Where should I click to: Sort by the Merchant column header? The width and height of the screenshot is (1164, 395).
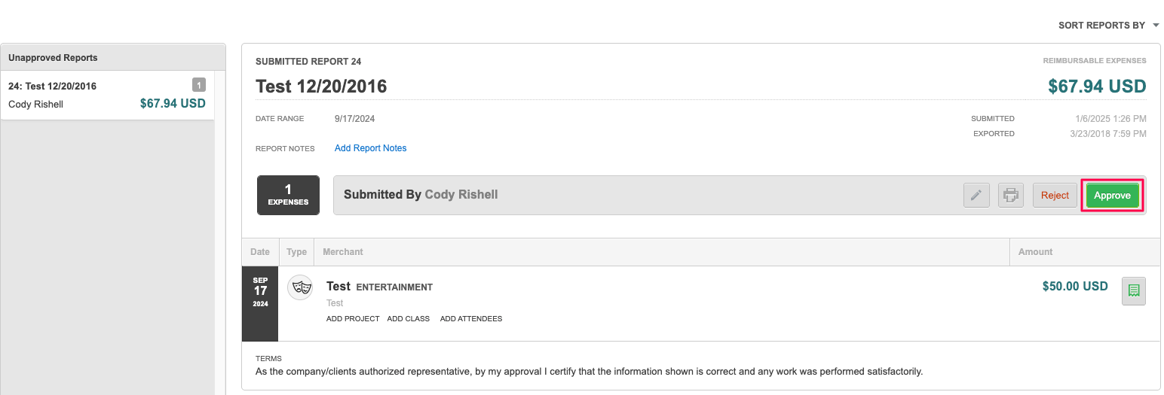coord(343,252)
